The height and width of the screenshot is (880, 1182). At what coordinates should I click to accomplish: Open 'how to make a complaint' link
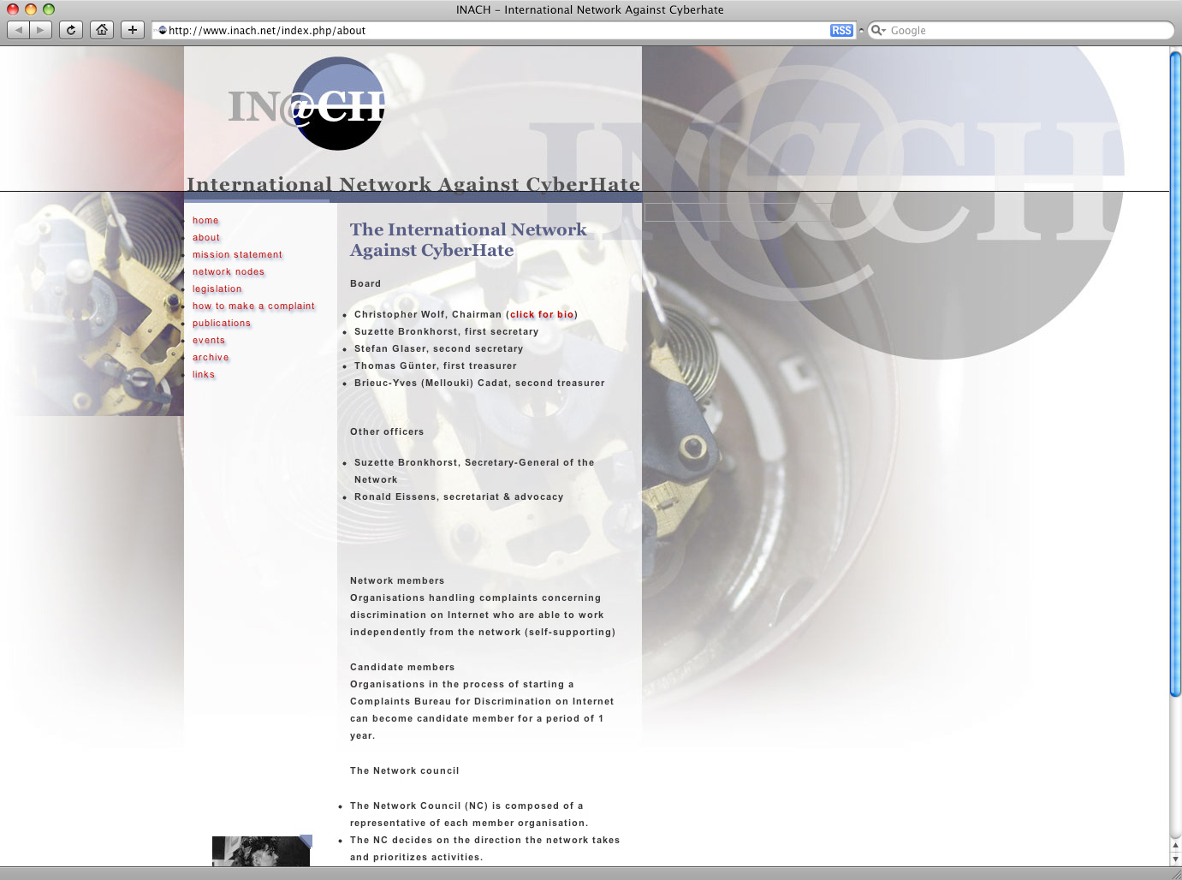253,306
